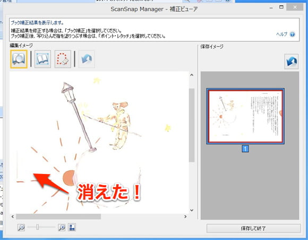The image size is (308, 240).
Task: Click the vertical scrollbar up arrow
Action: (192, 75)
